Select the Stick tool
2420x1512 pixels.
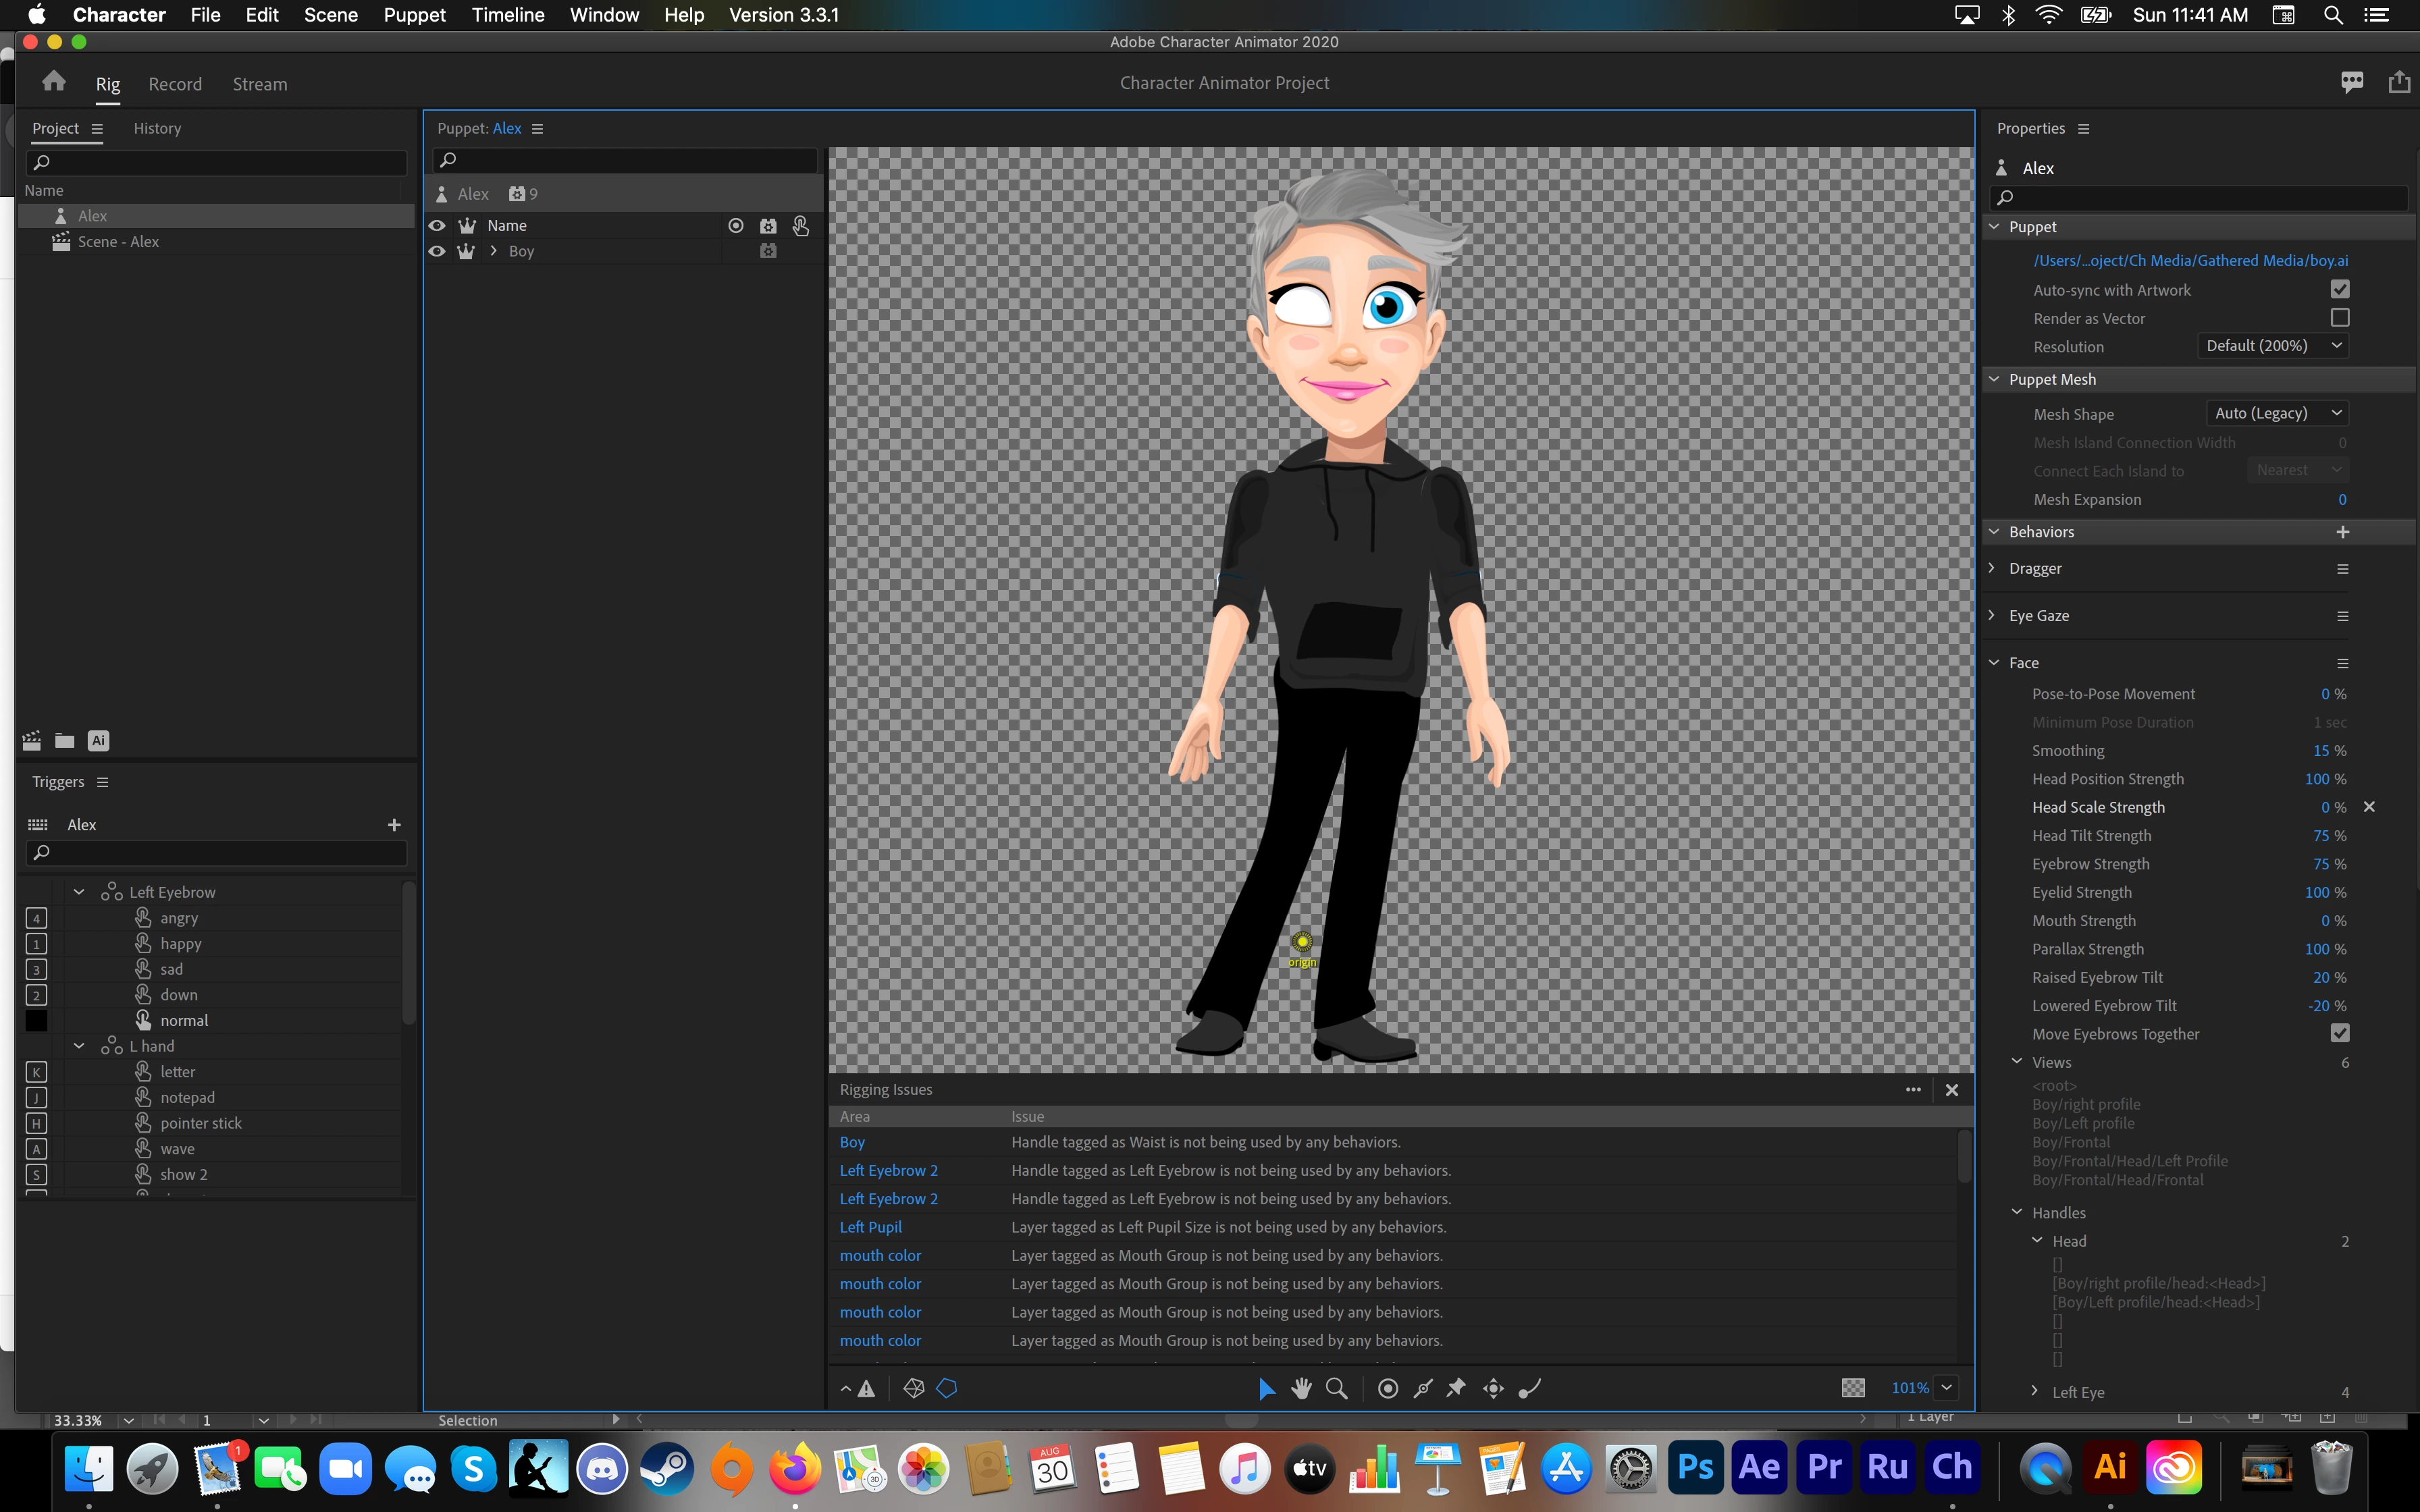point(1423,1388)
